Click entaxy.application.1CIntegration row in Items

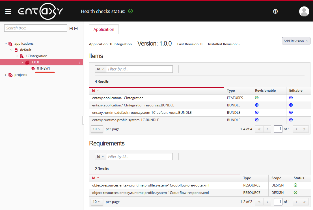click(118, 98)
